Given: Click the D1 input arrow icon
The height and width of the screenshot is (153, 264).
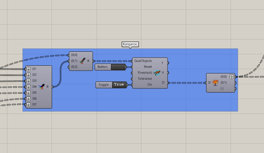Looking at the screenshot, I should (28, 69).
